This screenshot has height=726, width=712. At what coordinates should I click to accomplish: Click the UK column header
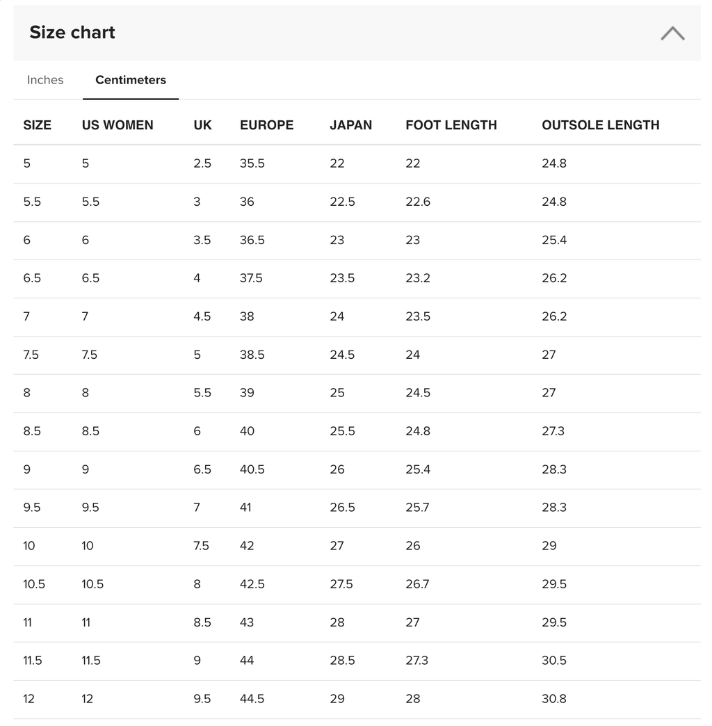[203, 125]
